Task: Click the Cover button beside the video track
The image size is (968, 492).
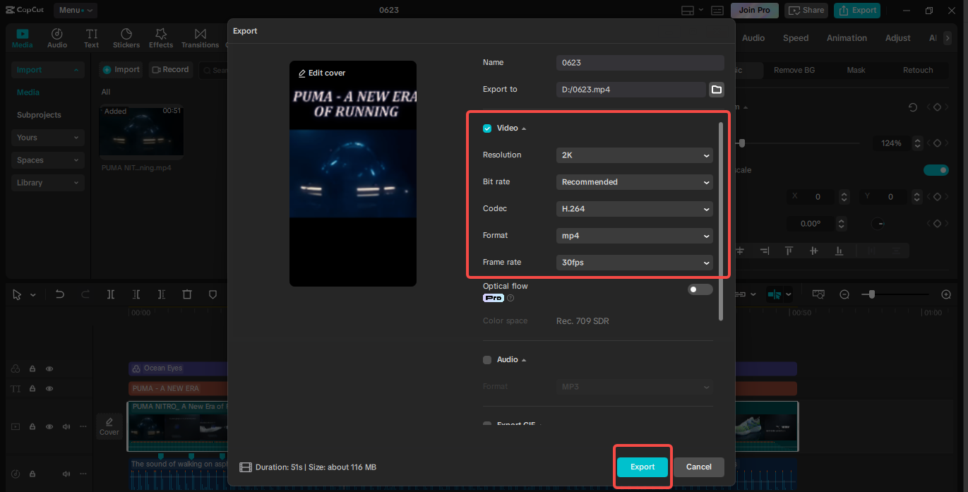Action: 109,426
